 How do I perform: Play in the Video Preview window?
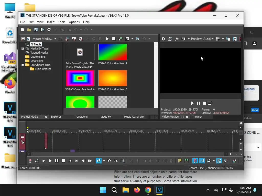(x=192, y=103)
